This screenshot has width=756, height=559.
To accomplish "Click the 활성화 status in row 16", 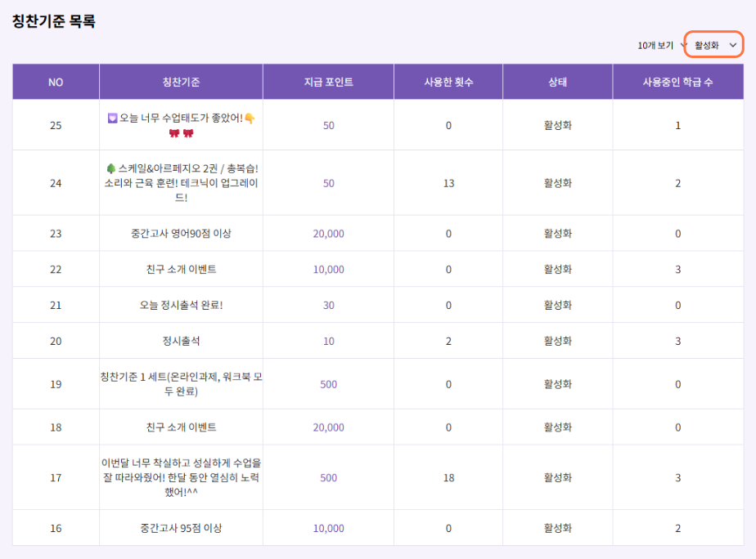I will pos(558,528).
